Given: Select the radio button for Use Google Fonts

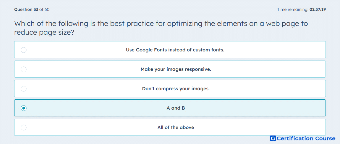Looking at the screenshot, I should pyautogui.click(x=24, y=50).
